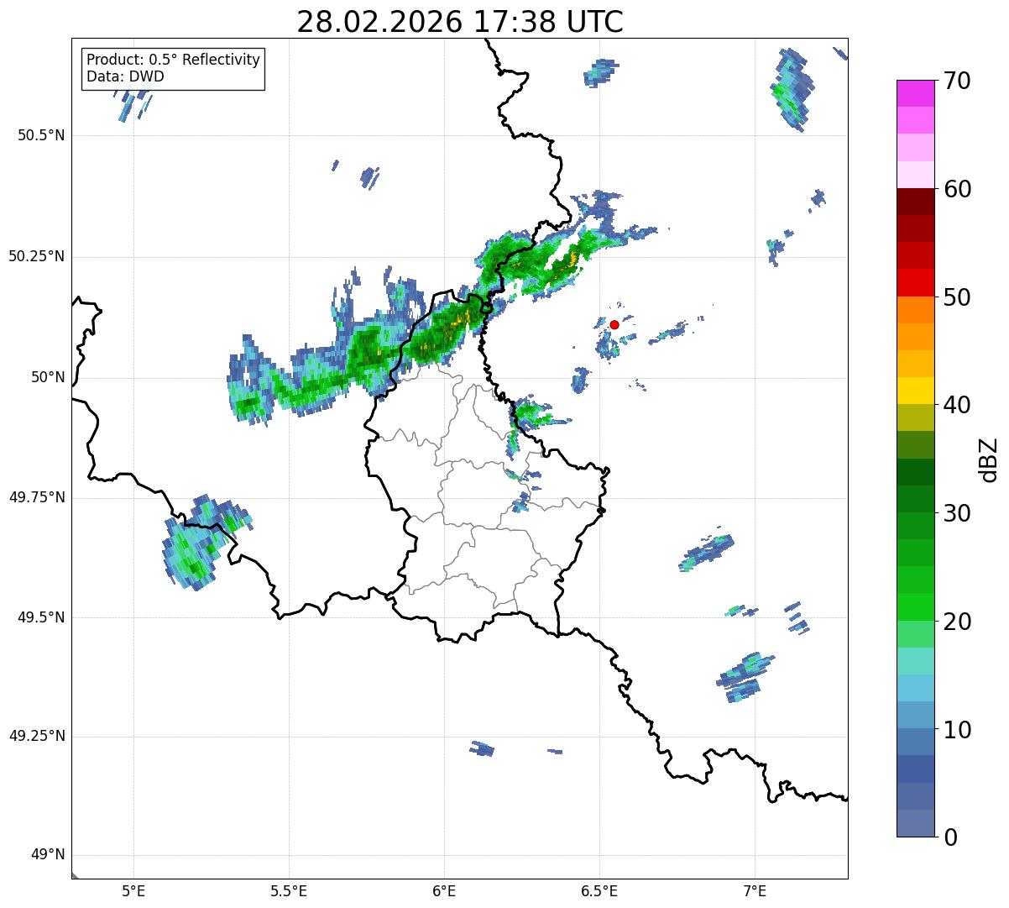Image resolution: width=1009 pixels, height=908 pixels.
Task: Click the 50.5°N latitude tick label
Action: tap(40, 136)
